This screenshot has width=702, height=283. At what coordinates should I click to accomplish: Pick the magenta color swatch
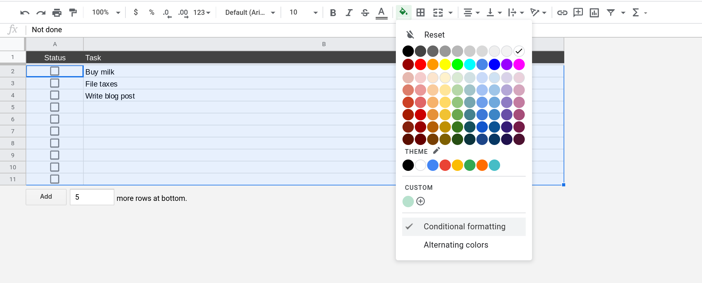(x=519, y=64)
